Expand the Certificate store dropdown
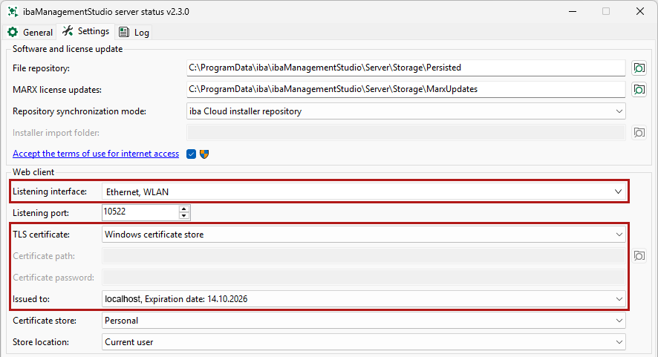Screen dimensions: 658x357 pyautogui.click(x=619, y=321)
